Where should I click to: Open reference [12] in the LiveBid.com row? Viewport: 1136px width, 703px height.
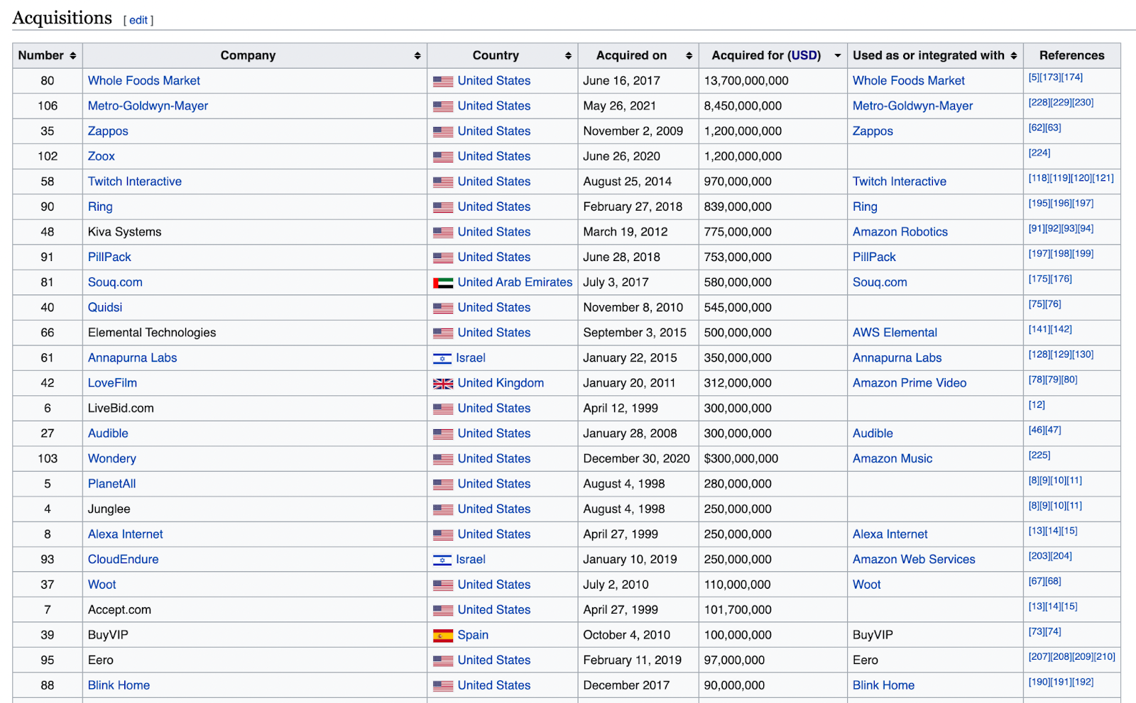coord(1037,404)
